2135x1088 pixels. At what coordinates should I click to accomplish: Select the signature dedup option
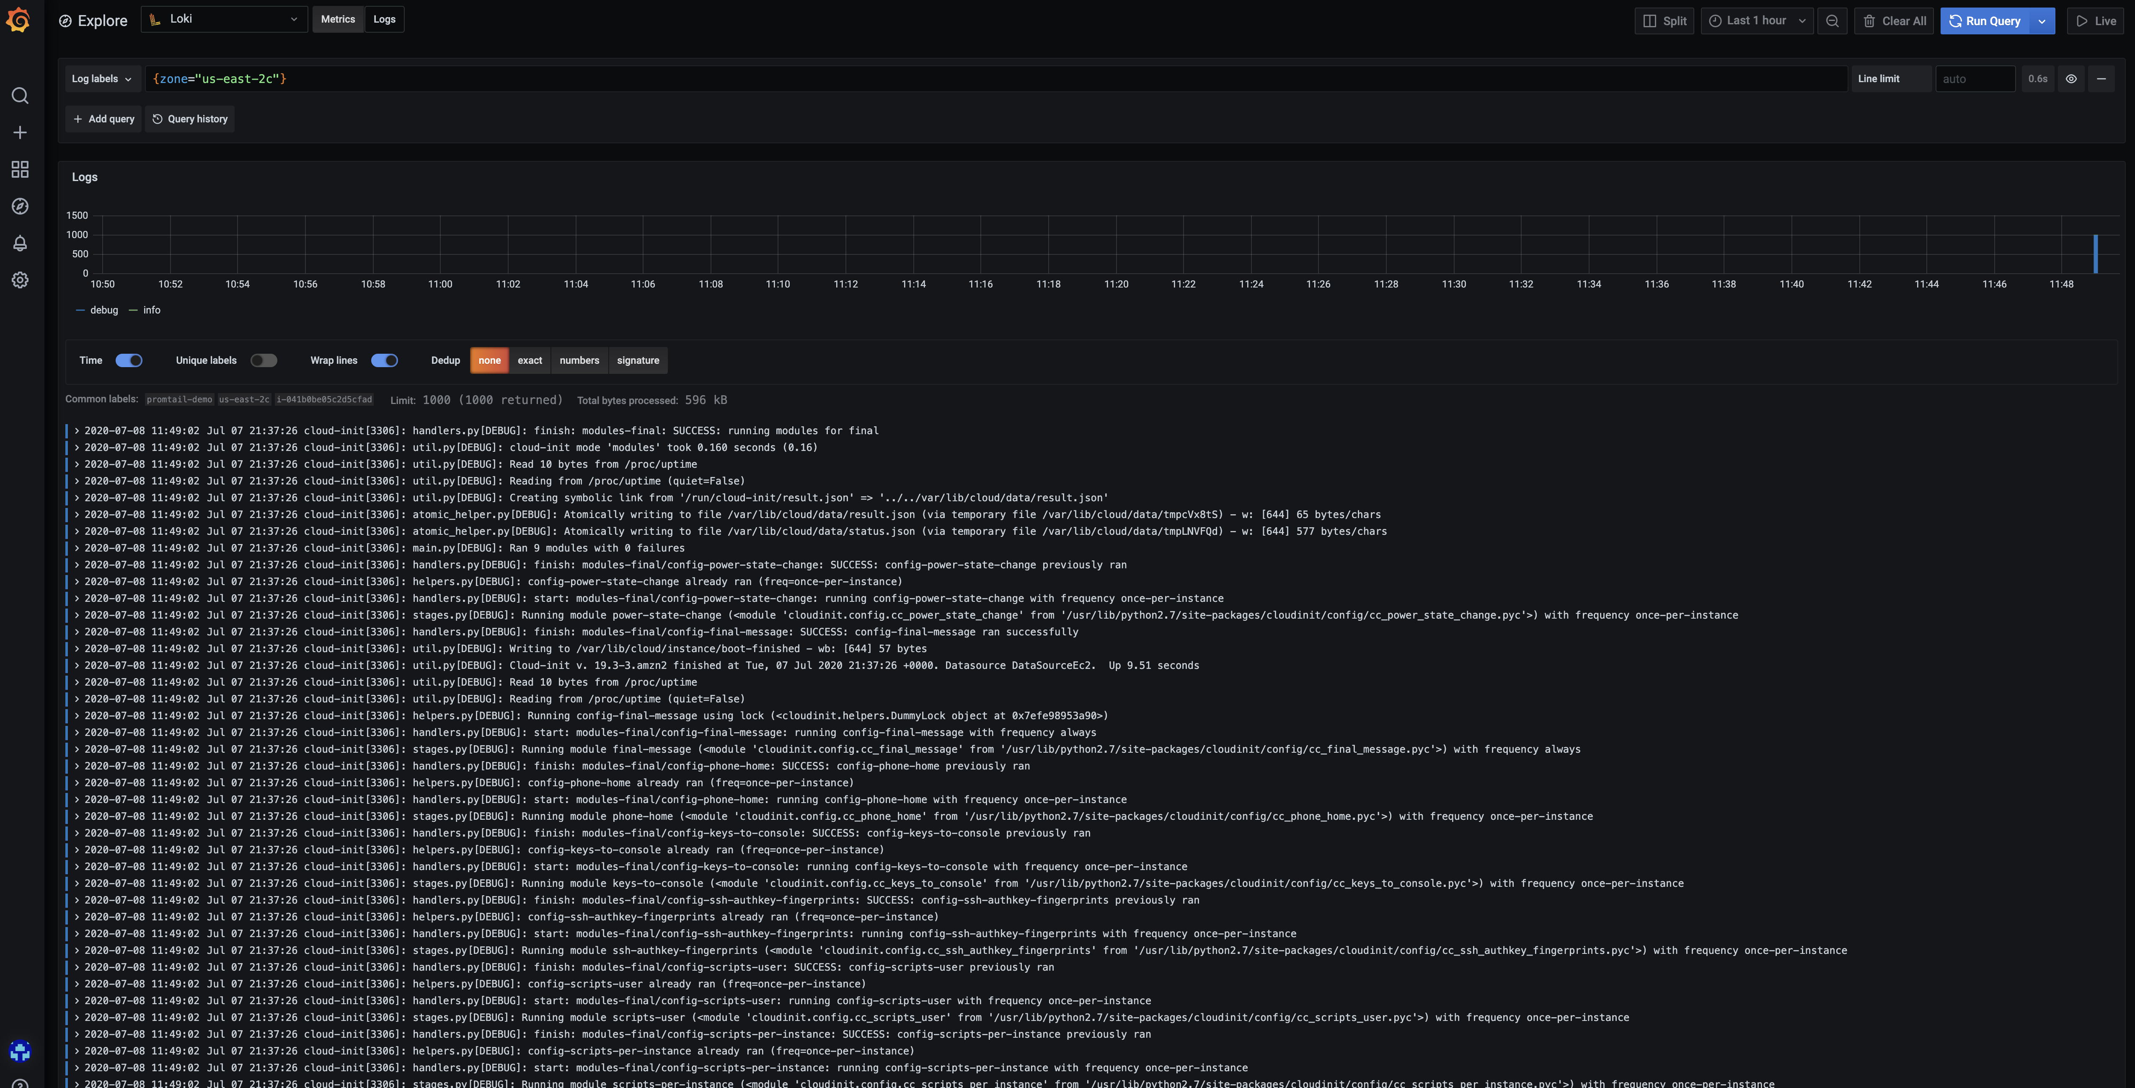638,360
